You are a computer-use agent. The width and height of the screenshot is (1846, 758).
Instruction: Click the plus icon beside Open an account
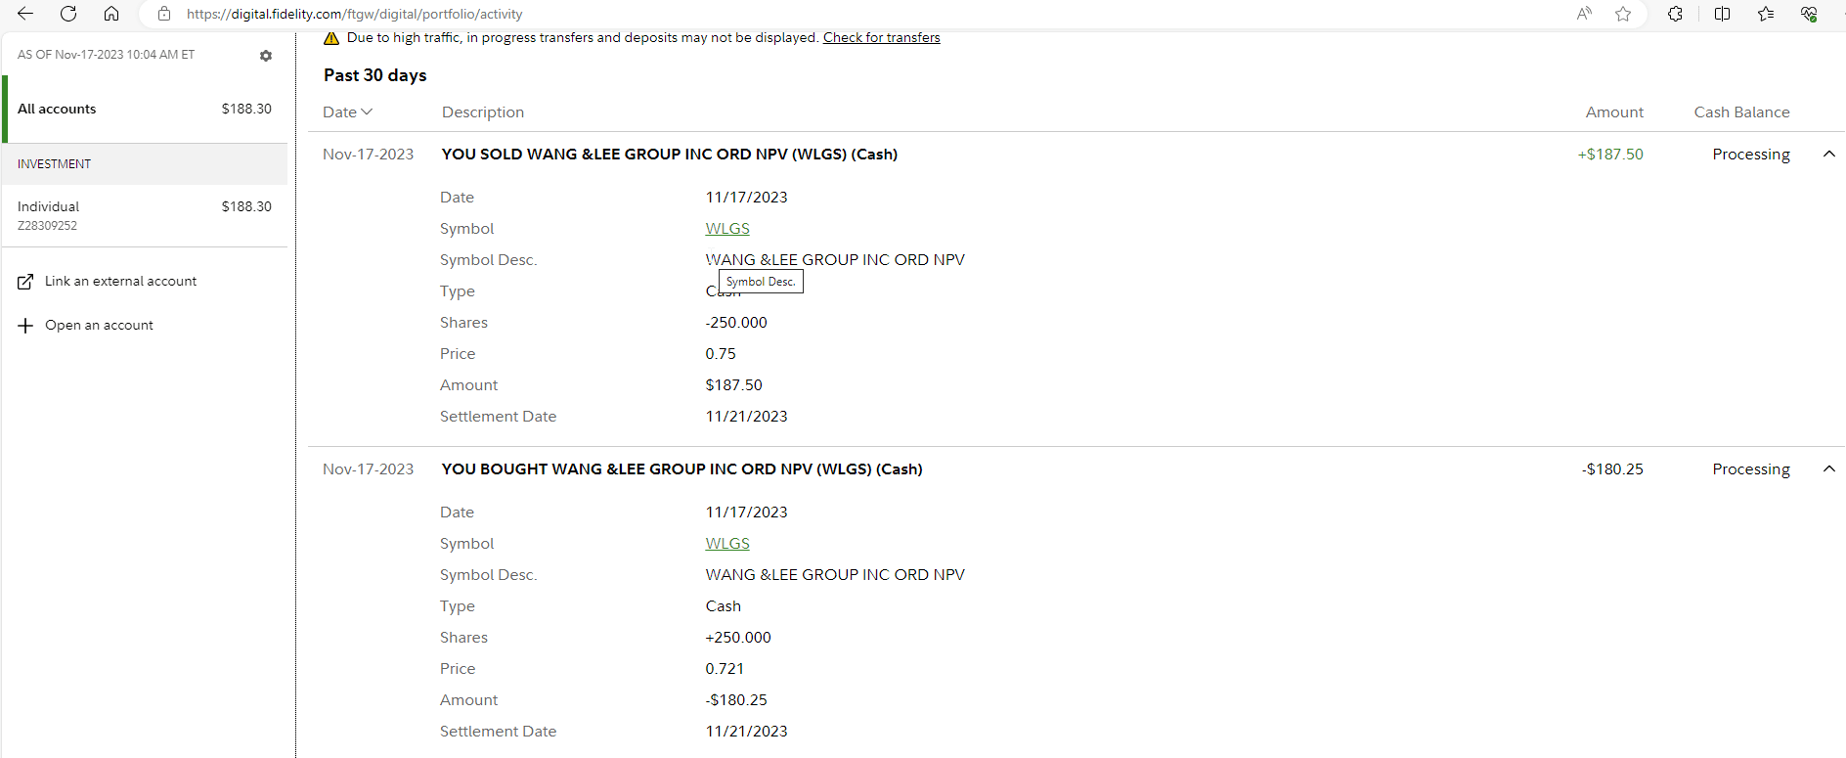(25, 326)
